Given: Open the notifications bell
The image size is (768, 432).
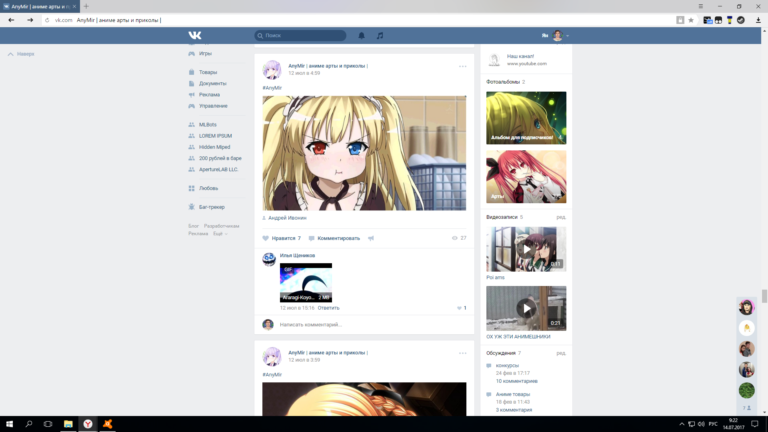Looking at the screenshot, I should [x=362, y=36].
